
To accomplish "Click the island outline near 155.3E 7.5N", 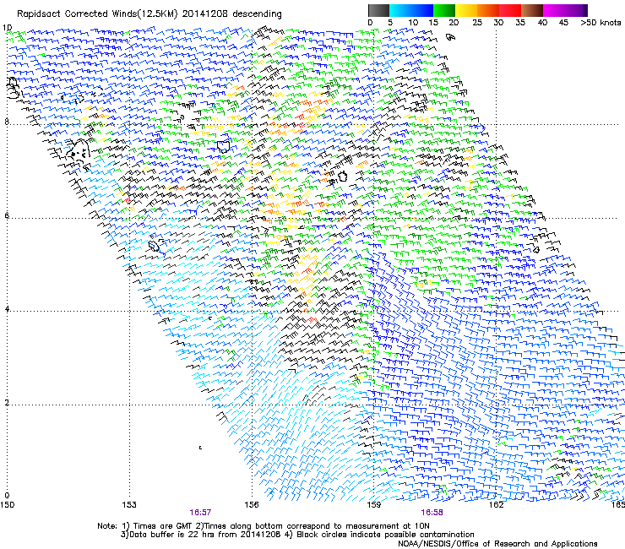I will coord(224,146).
